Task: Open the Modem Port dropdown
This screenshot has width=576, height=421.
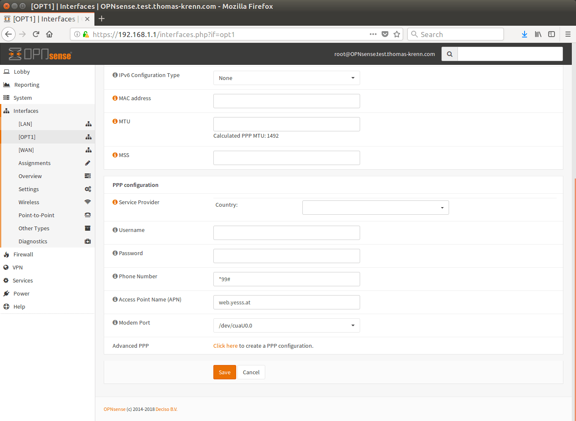Action: [x=286, y=325]
